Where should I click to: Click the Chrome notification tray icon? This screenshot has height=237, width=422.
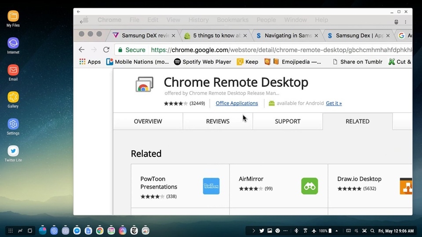coord(277,230)
